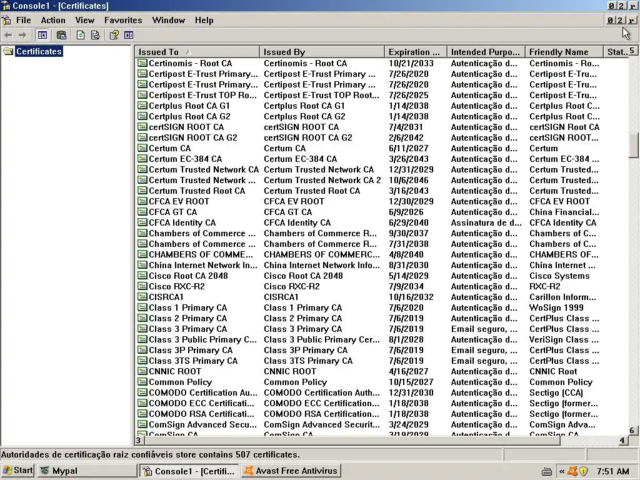Sort by the Friendly Name column header
The width and height of the screenshot is (640, 480).
click(564, 52)
